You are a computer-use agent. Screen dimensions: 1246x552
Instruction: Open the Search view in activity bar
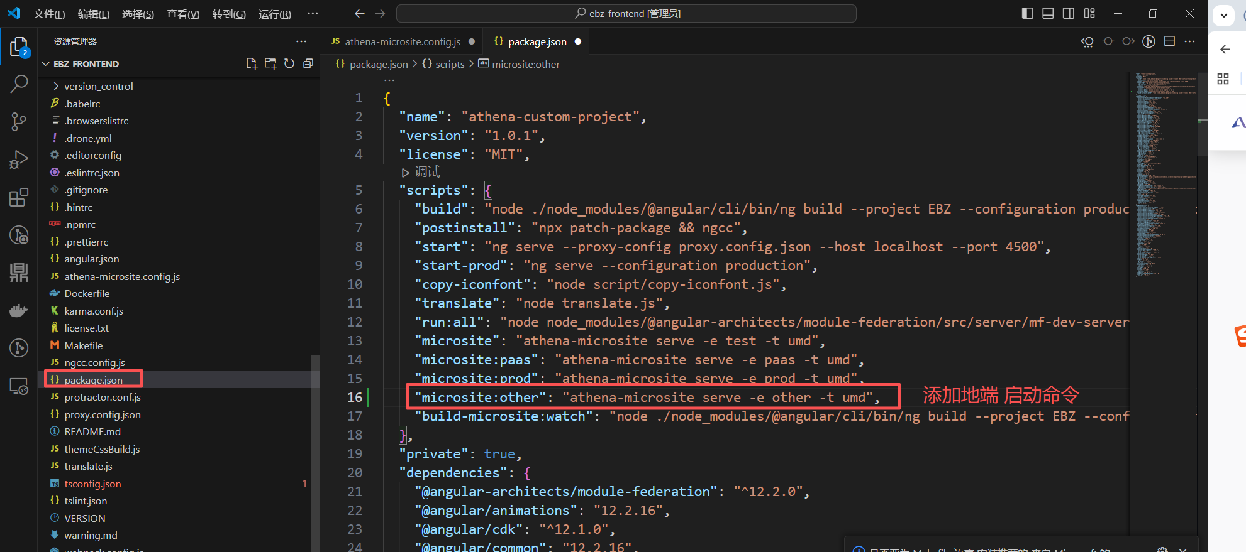point(19,84)
